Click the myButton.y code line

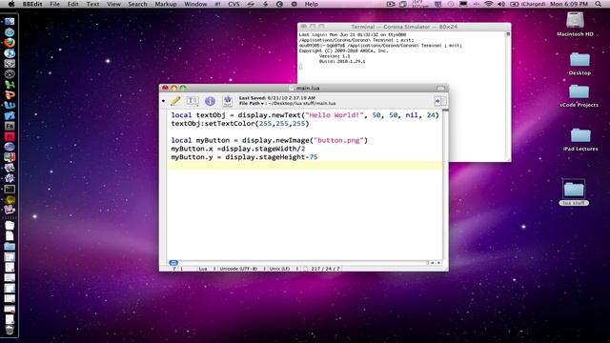pyautogui.click(x=244, y=157)
